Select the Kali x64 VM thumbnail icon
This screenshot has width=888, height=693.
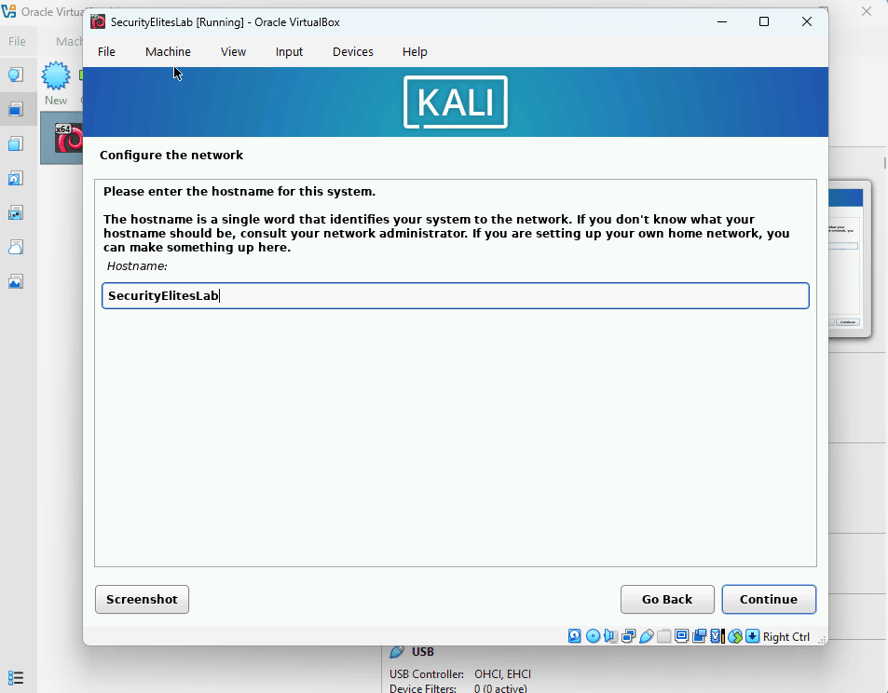68,138
